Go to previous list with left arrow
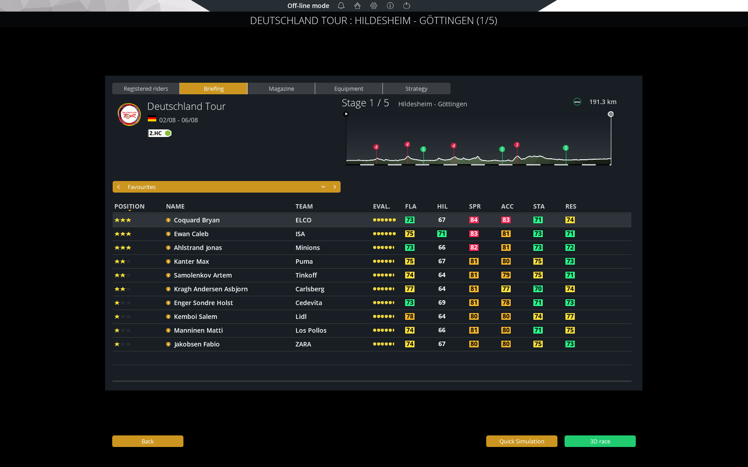Image resolution: width=748 pixels, height=467 pixels. pyautogui.click(x=118, y=187)
